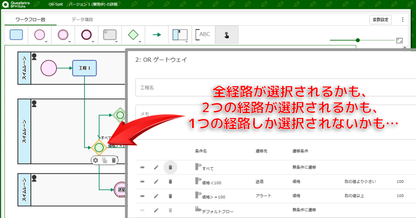Screen dimensions: 416x218
Task: Click the zoom slider handle
Action: (x=358, y=40)
